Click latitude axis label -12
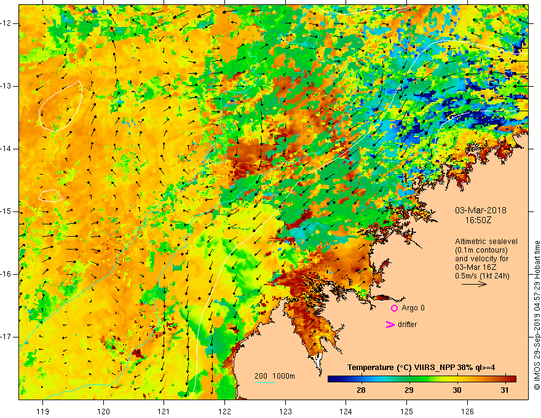 click(6, 23)
